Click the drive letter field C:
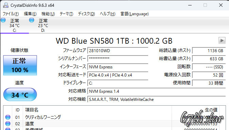The height and width of the screenshot is (130, 229). (118, 83)
